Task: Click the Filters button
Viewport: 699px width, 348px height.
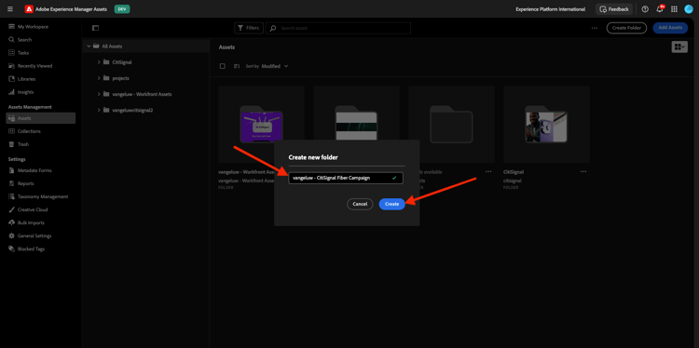Action: 249,28
